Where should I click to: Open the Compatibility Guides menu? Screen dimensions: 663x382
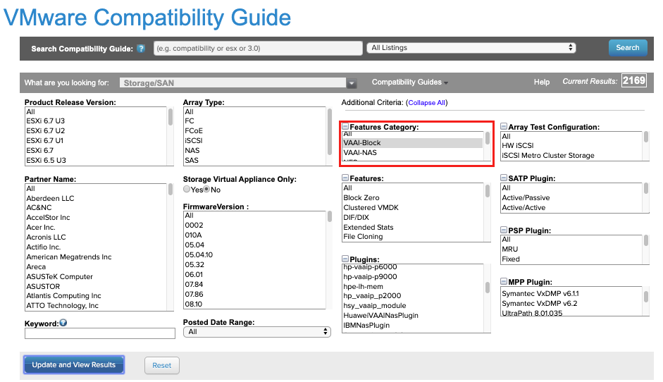click(410, 82)
